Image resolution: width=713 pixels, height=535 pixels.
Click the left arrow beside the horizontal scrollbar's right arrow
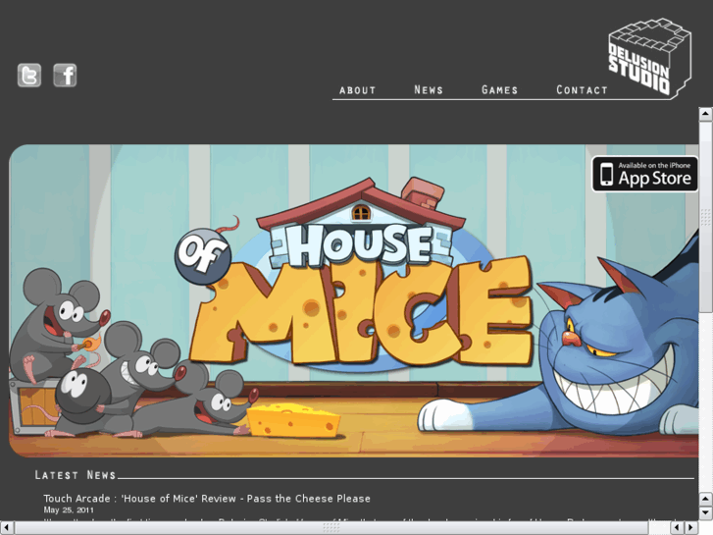coord(678,528)
